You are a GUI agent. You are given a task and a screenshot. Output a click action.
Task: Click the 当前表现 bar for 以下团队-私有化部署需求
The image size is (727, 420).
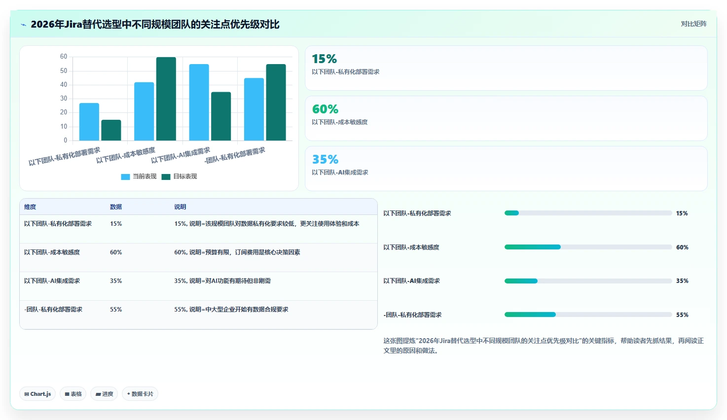(x=89, y=122)
